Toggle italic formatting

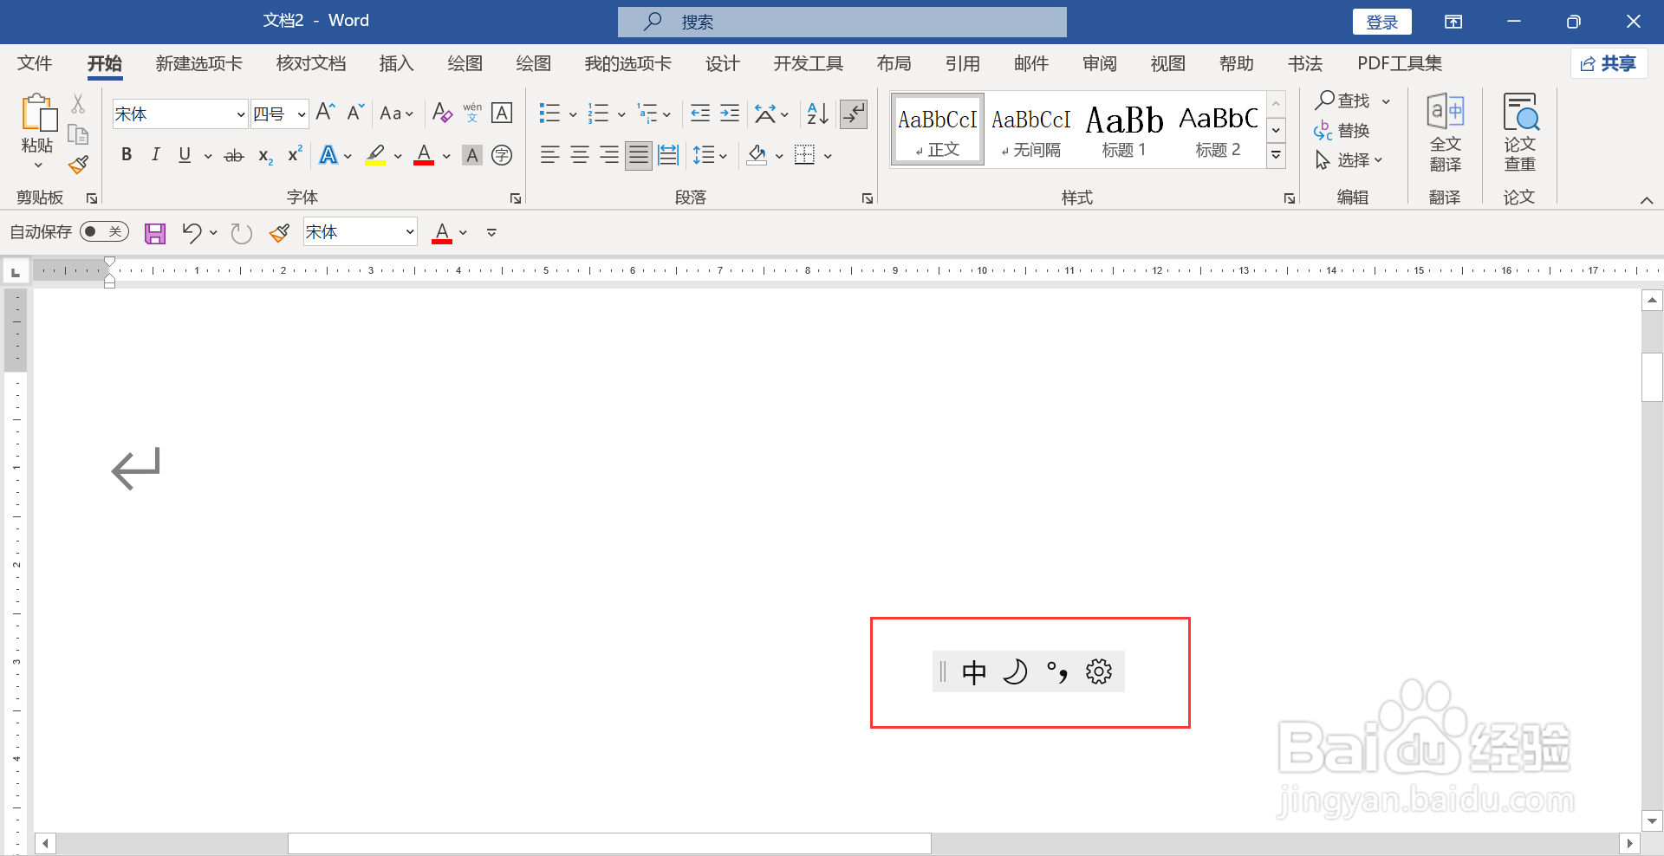click(x=156, y=155)
